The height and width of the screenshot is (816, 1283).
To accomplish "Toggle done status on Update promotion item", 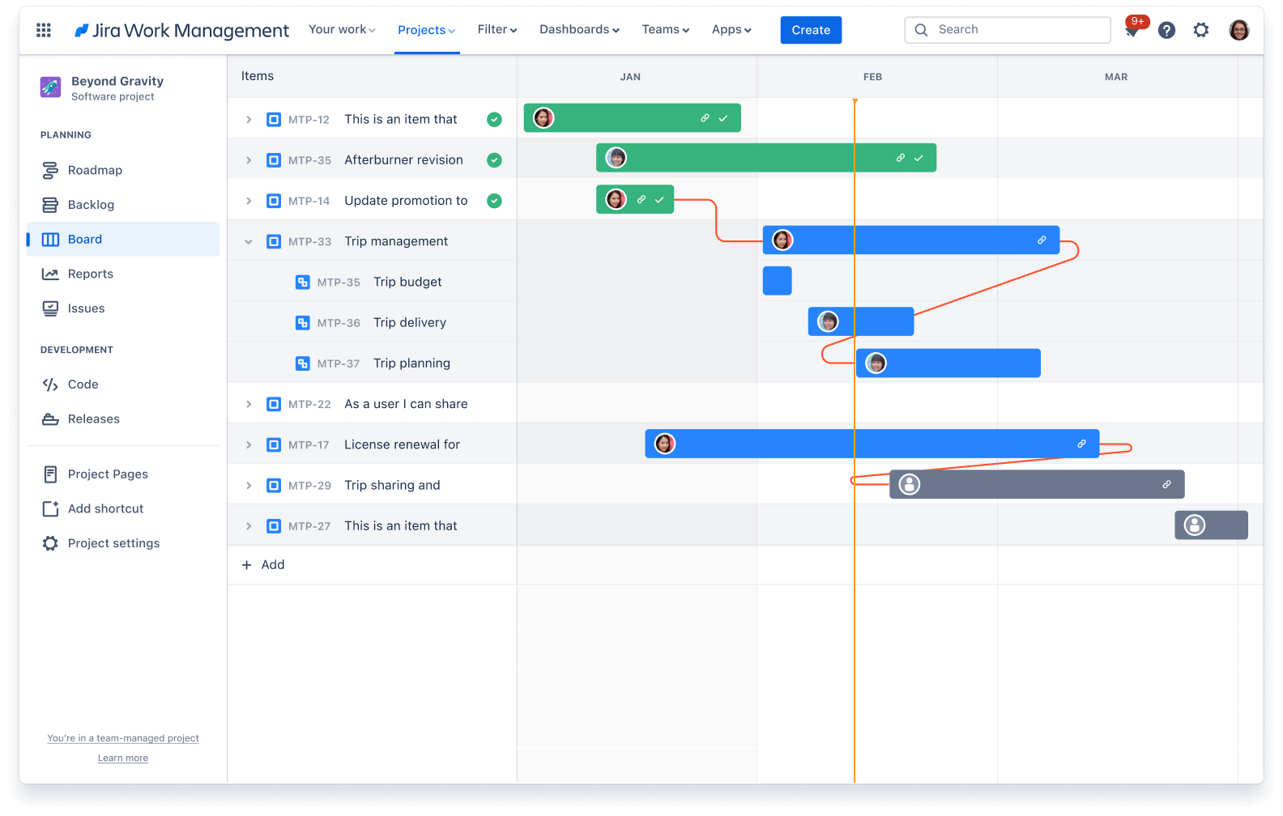I will pos(494,201).
